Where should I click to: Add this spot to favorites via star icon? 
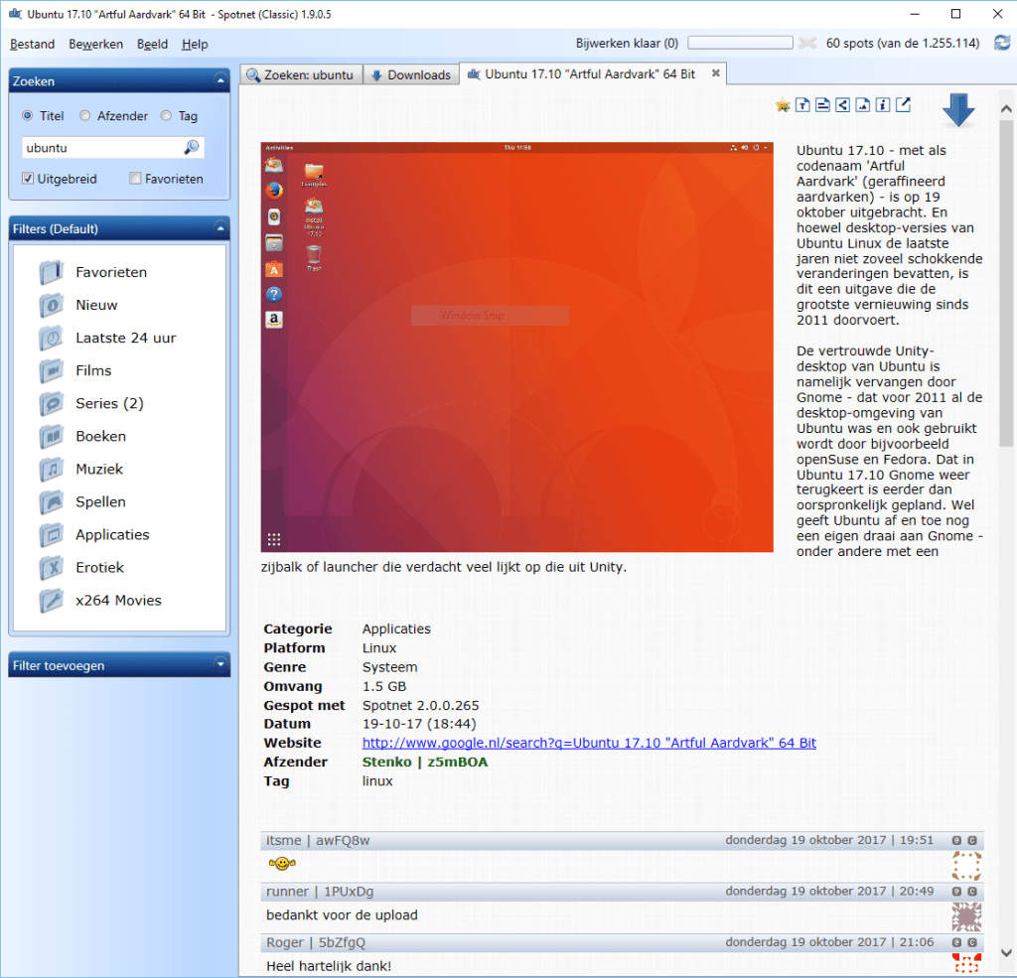pyautogui.click(x=783, y=103)
